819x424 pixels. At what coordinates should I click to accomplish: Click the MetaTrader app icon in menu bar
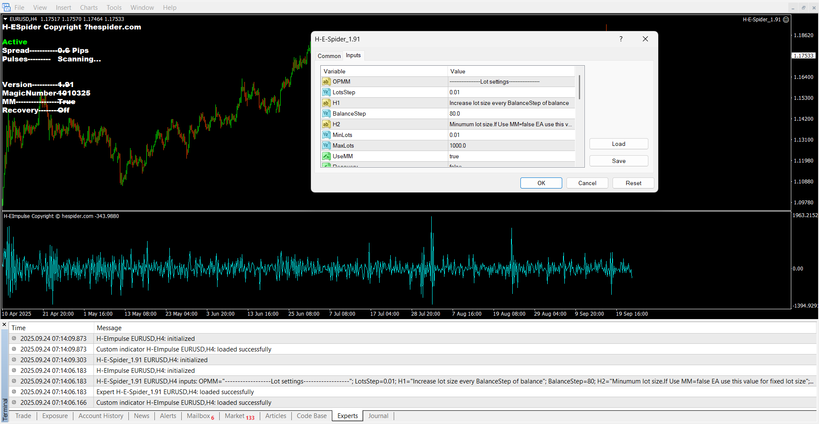tap(6, 7)
